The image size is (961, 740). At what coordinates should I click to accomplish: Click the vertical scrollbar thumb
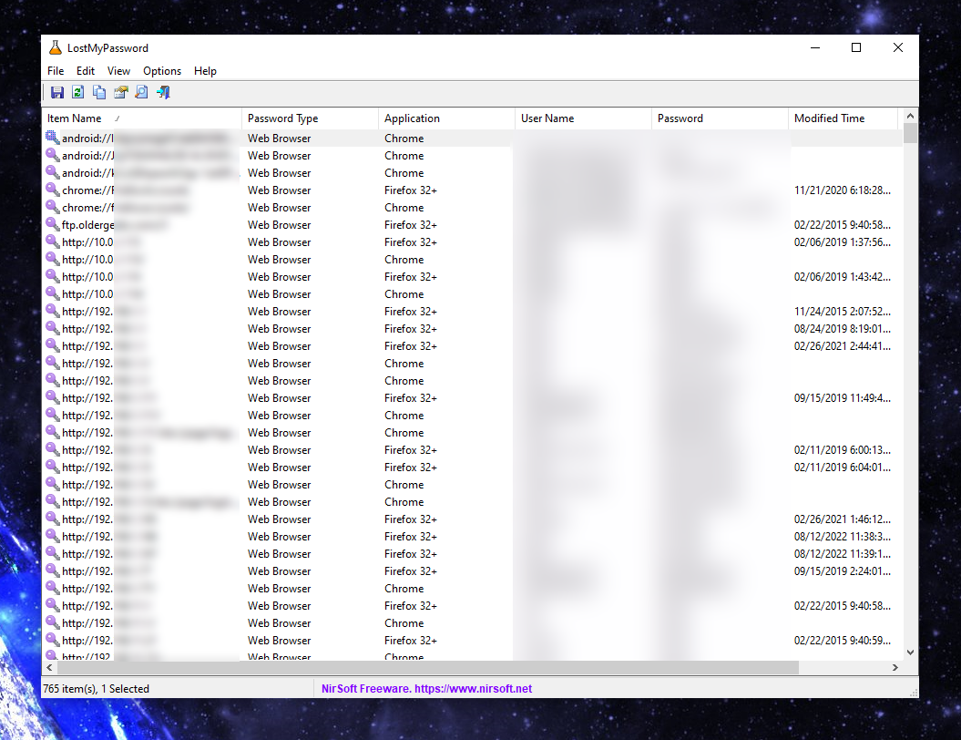(x=910, y=133)
